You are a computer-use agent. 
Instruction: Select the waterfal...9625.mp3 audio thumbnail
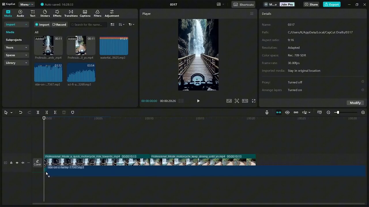[114, 45]
